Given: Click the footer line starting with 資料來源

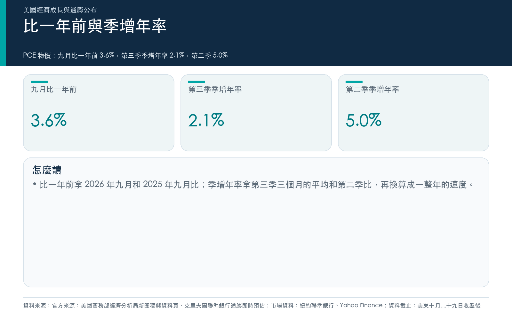Looking at the screenshot, I should [252, 306].
